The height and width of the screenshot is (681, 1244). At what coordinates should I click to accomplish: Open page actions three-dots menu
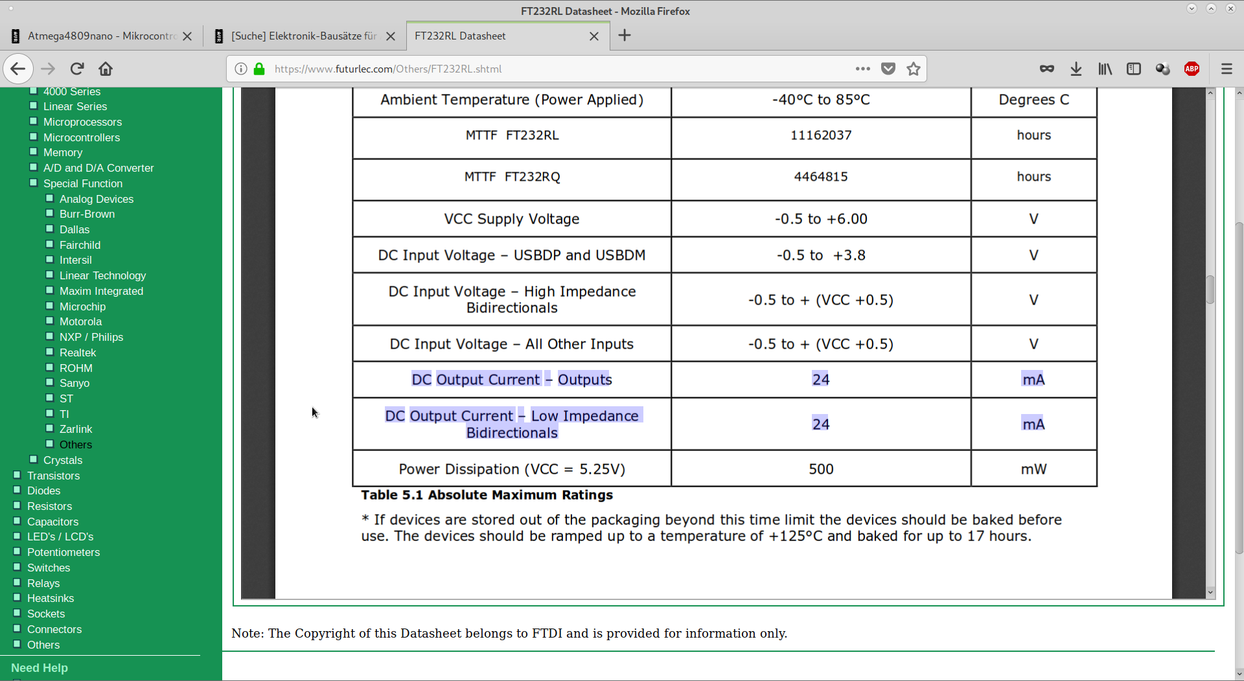(x=863, y=69)
